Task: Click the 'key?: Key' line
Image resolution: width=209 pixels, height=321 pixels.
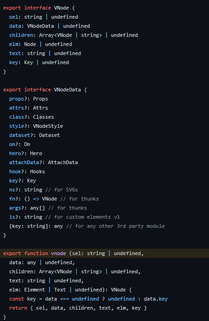Action: click(23, 181)
